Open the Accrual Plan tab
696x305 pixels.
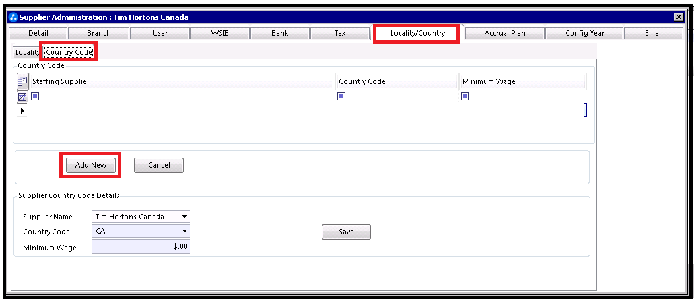coord(505,33)
